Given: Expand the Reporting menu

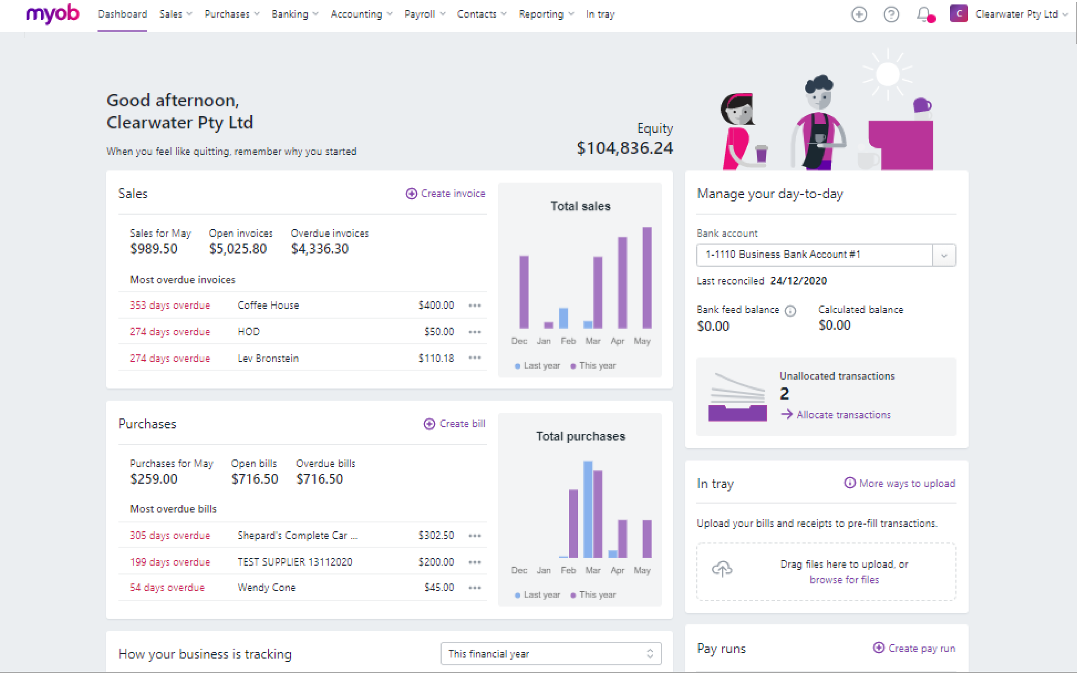Looking at the screenshot, I should tap(546, 14).
